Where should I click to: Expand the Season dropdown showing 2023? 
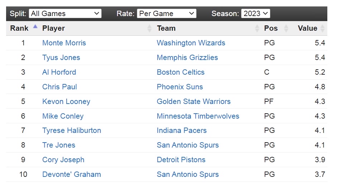pyautogui.click(x=255, y=14)
